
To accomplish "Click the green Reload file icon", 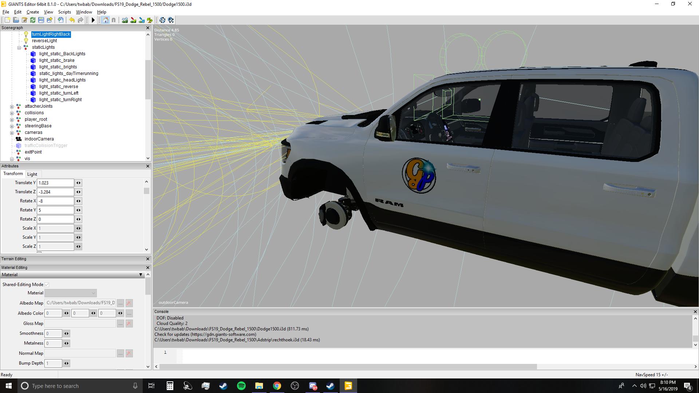I will click(33, 20).
